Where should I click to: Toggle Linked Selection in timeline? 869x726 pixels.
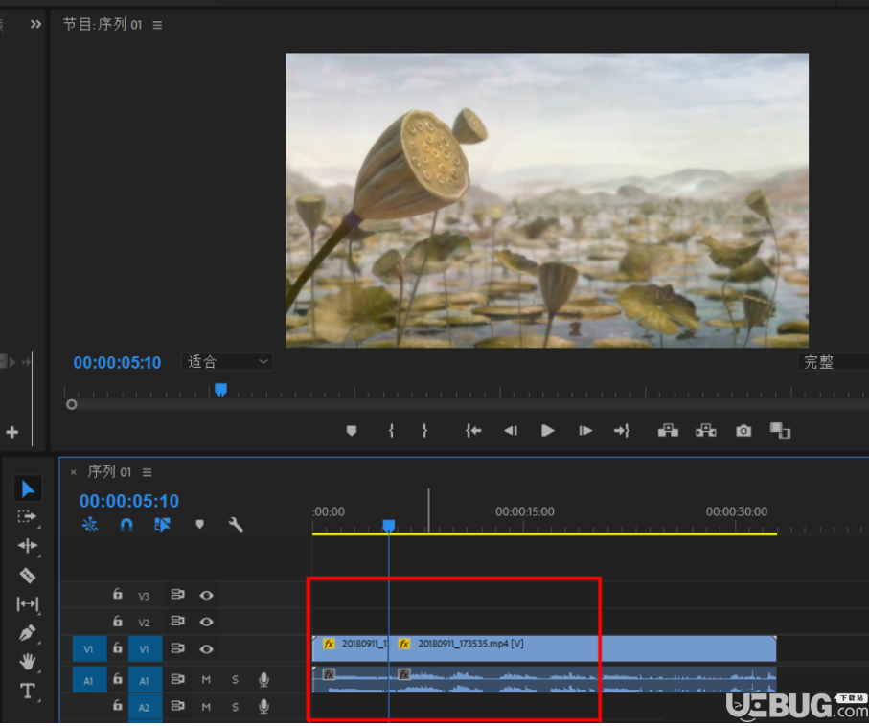[x=162, y=524]
